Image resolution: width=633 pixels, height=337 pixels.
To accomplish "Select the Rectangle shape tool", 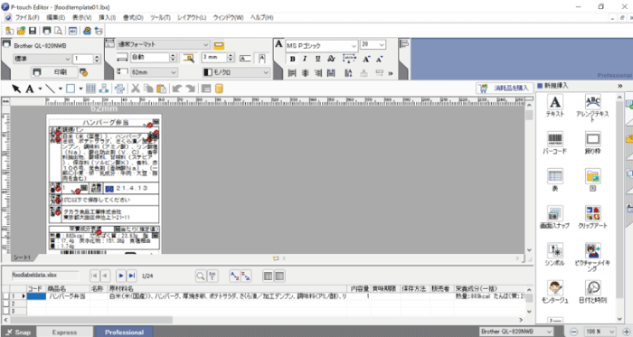I will pos(71,89).
